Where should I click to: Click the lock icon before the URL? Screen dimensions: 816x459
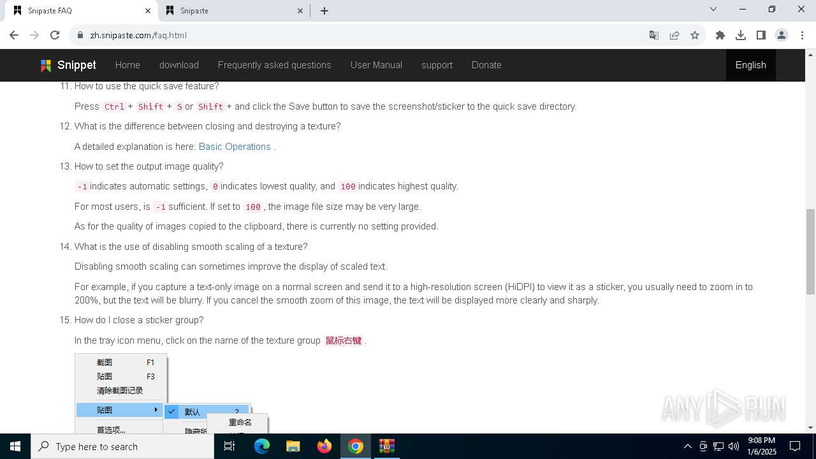click(80, 35)
